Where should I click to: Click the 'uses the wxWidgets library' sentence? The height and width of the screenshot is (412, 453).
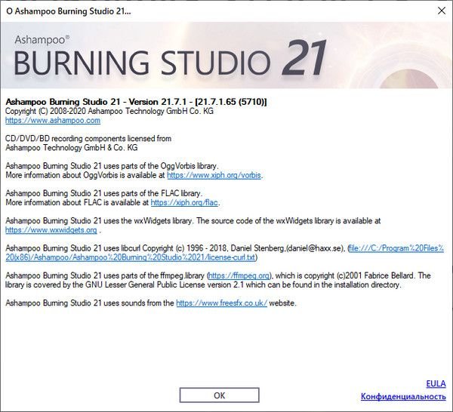click(x=193, y=220)
